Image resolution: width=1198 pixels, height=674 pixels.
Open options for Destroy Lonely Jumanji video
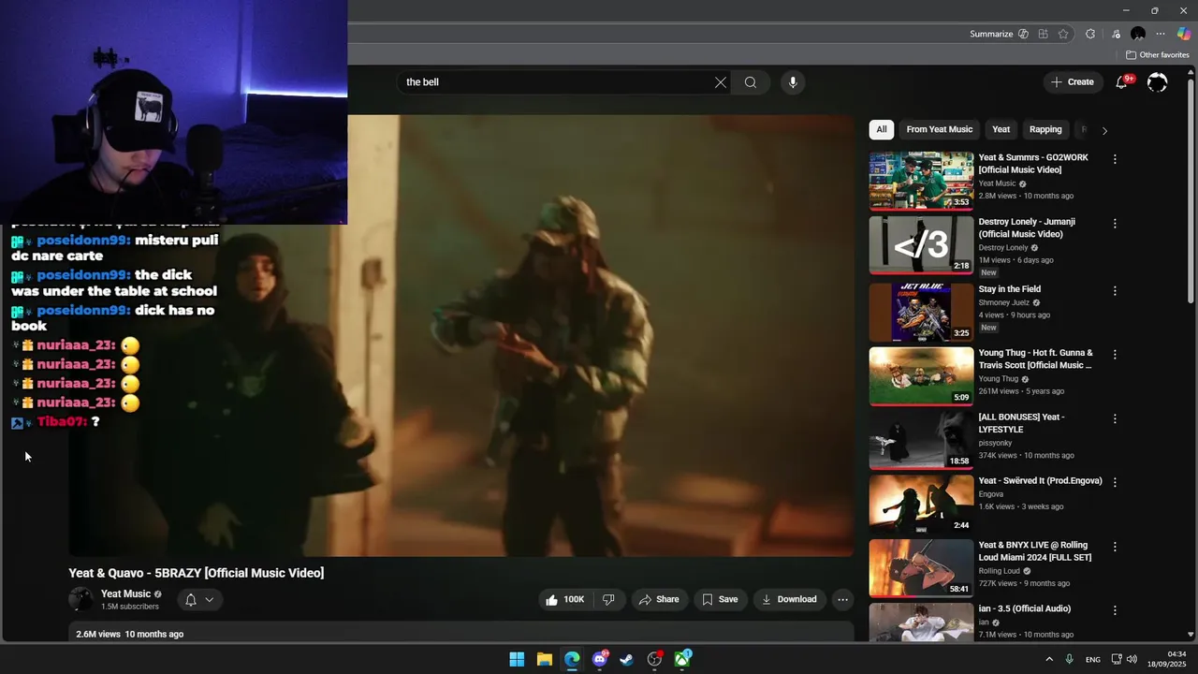point(1115,224)
